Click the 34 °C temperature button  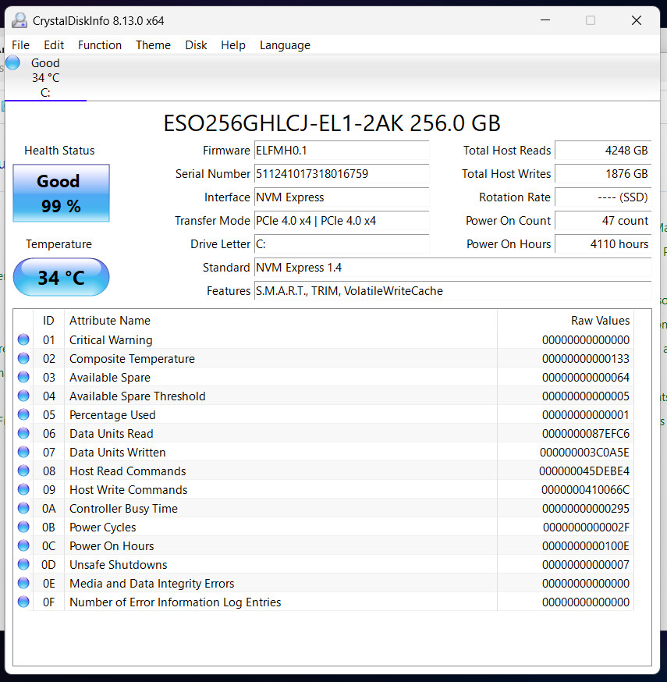point(61,278)
